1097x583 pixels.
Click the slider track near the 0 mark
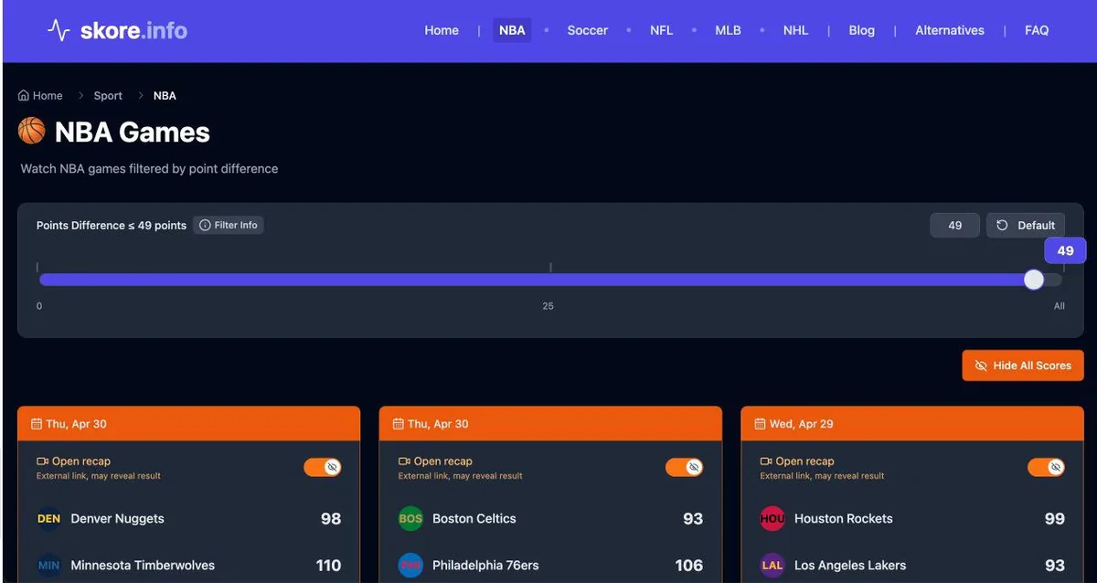pos(41,280)
